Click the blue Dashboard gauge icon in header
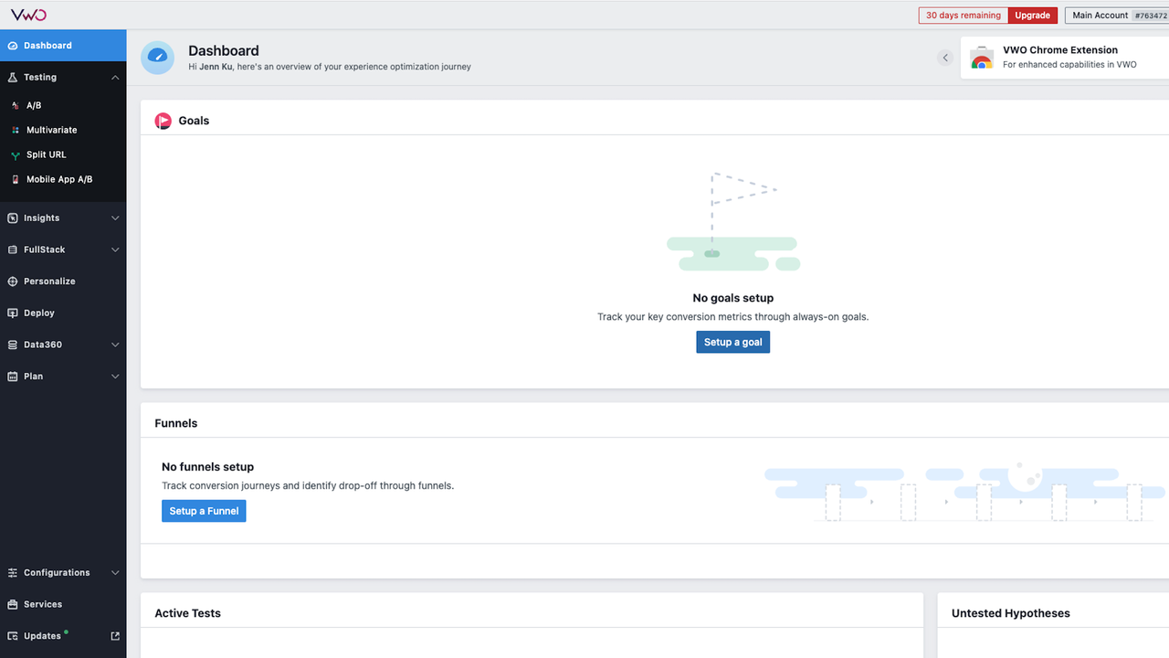 pos(157,58)
